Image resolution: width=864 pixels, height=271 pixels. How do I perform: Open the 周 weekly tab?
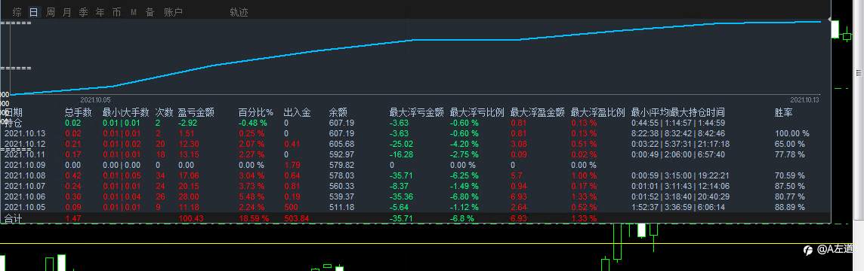pos(51,12)
